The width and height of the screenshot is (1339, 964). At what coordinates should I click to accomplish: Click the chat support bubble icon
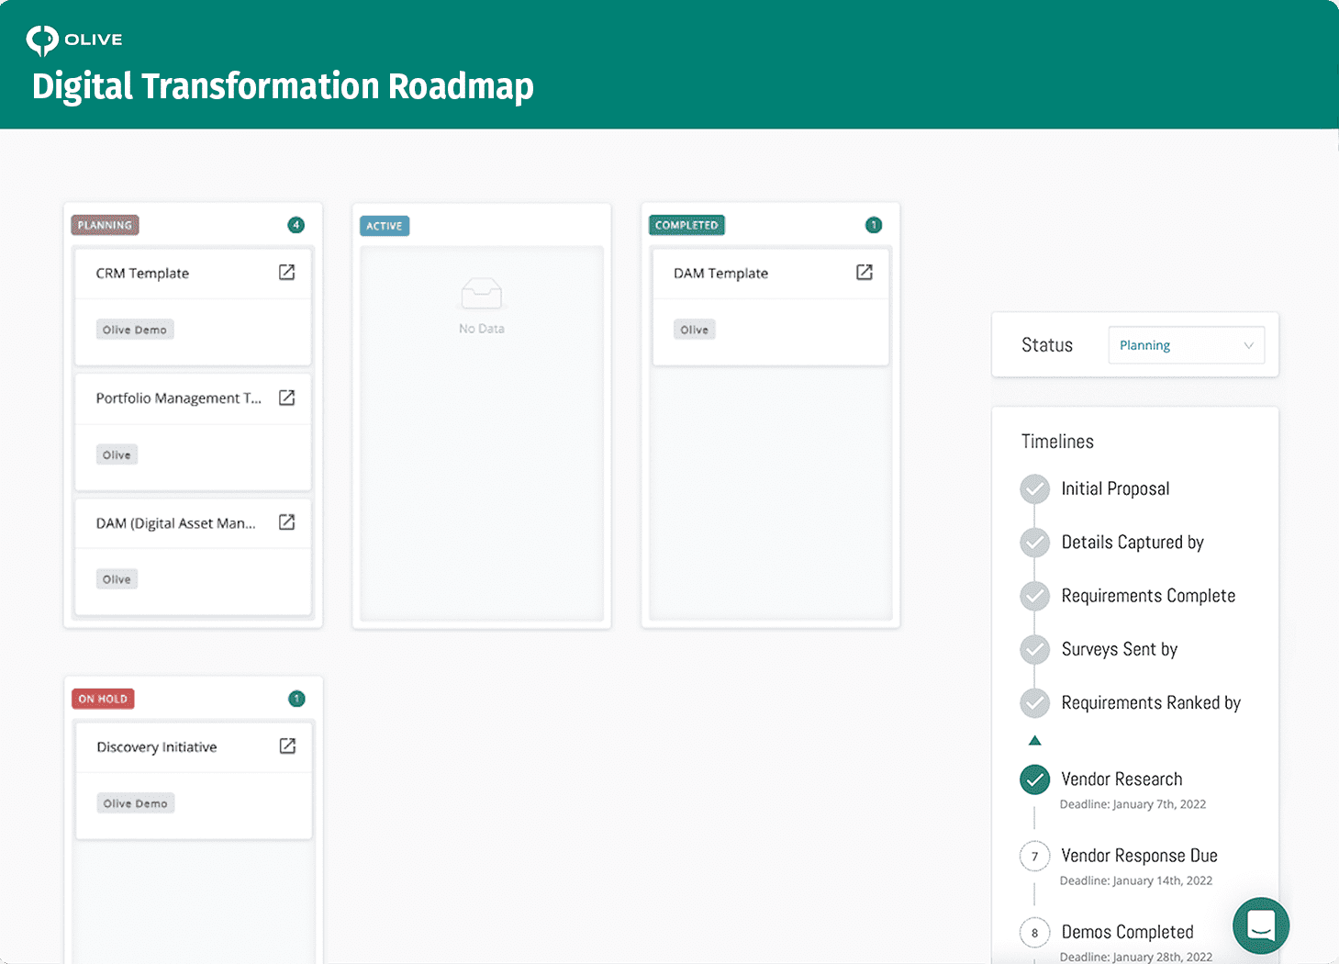(x=1260, y=925)
